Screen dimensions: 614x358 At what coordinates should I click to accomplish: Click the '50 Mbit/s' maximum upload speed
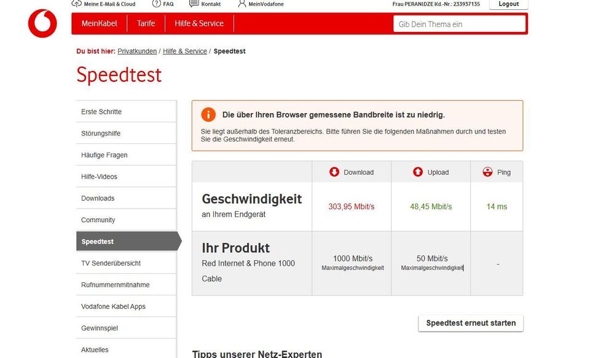[x=432, y=258]
